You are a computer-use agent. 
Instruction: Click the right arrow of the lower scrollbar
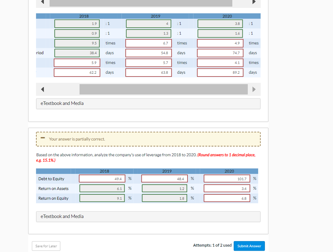(254, 89)
